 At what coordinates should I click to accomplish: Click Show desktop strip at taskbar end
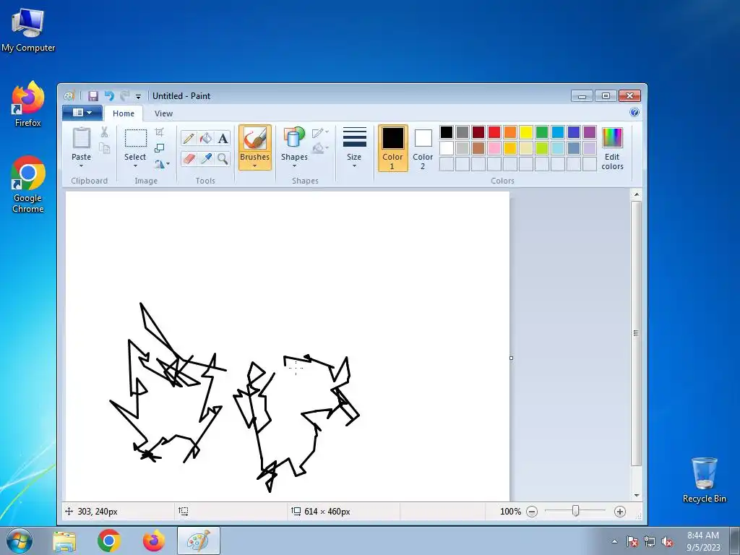tap(734, 541)
